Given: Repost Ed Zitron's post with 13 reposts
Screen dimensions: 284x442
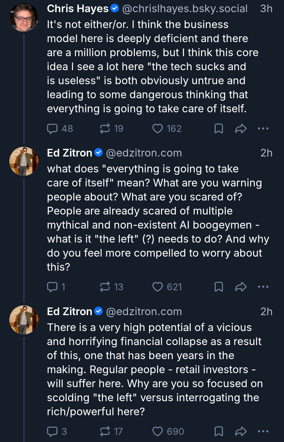Looking at the screenshot, I should point(105,287).
